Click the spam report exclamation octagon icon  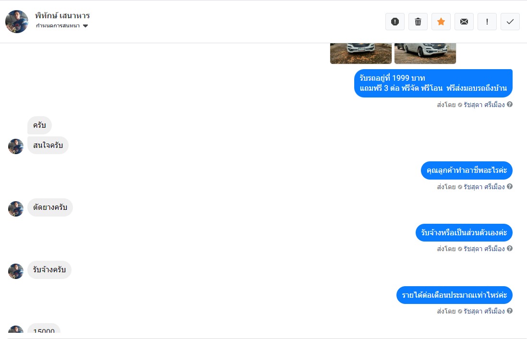click(395, 22)
